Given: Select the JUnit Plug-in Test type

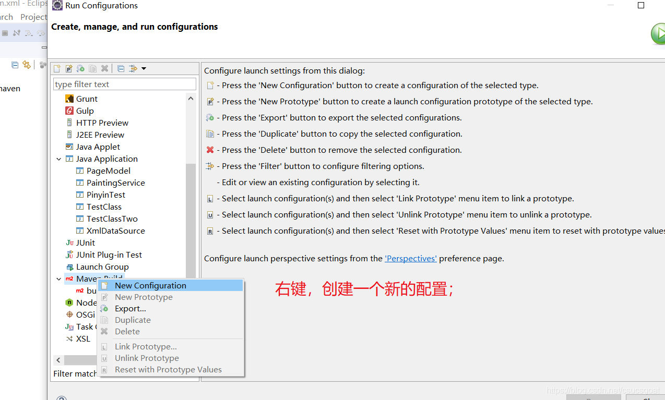Looking at the screenshot, I should point(104,254).
